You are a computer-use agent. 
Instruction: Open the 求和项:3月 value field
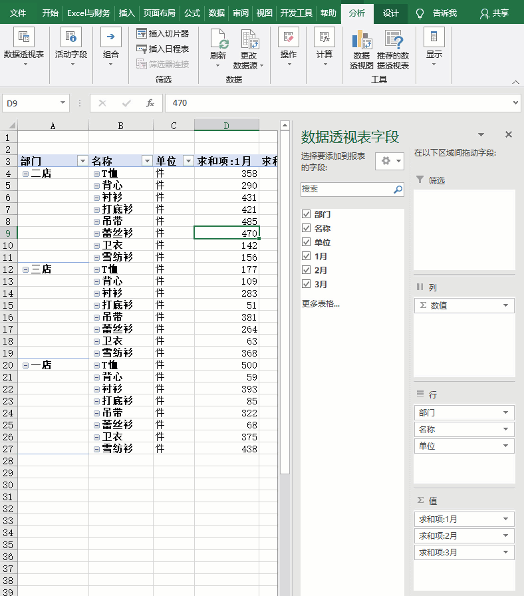pos(464,552)
